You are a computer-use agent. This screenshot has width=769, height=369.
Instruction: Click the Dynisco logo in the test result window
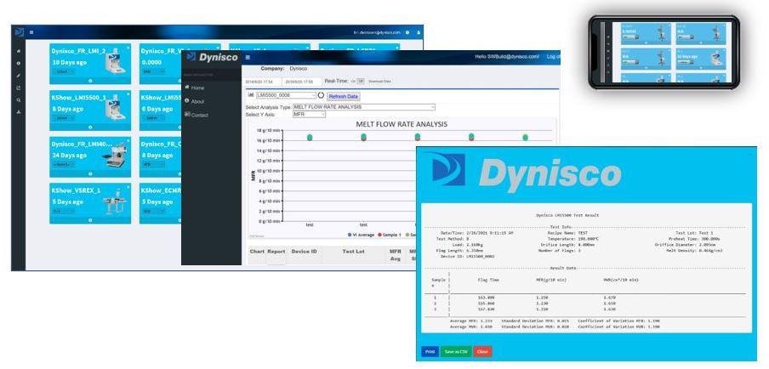(526, 173)
